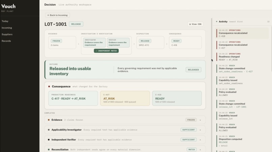
Task: Click the 'newest first' sort label
Action: tap(236, 22)
